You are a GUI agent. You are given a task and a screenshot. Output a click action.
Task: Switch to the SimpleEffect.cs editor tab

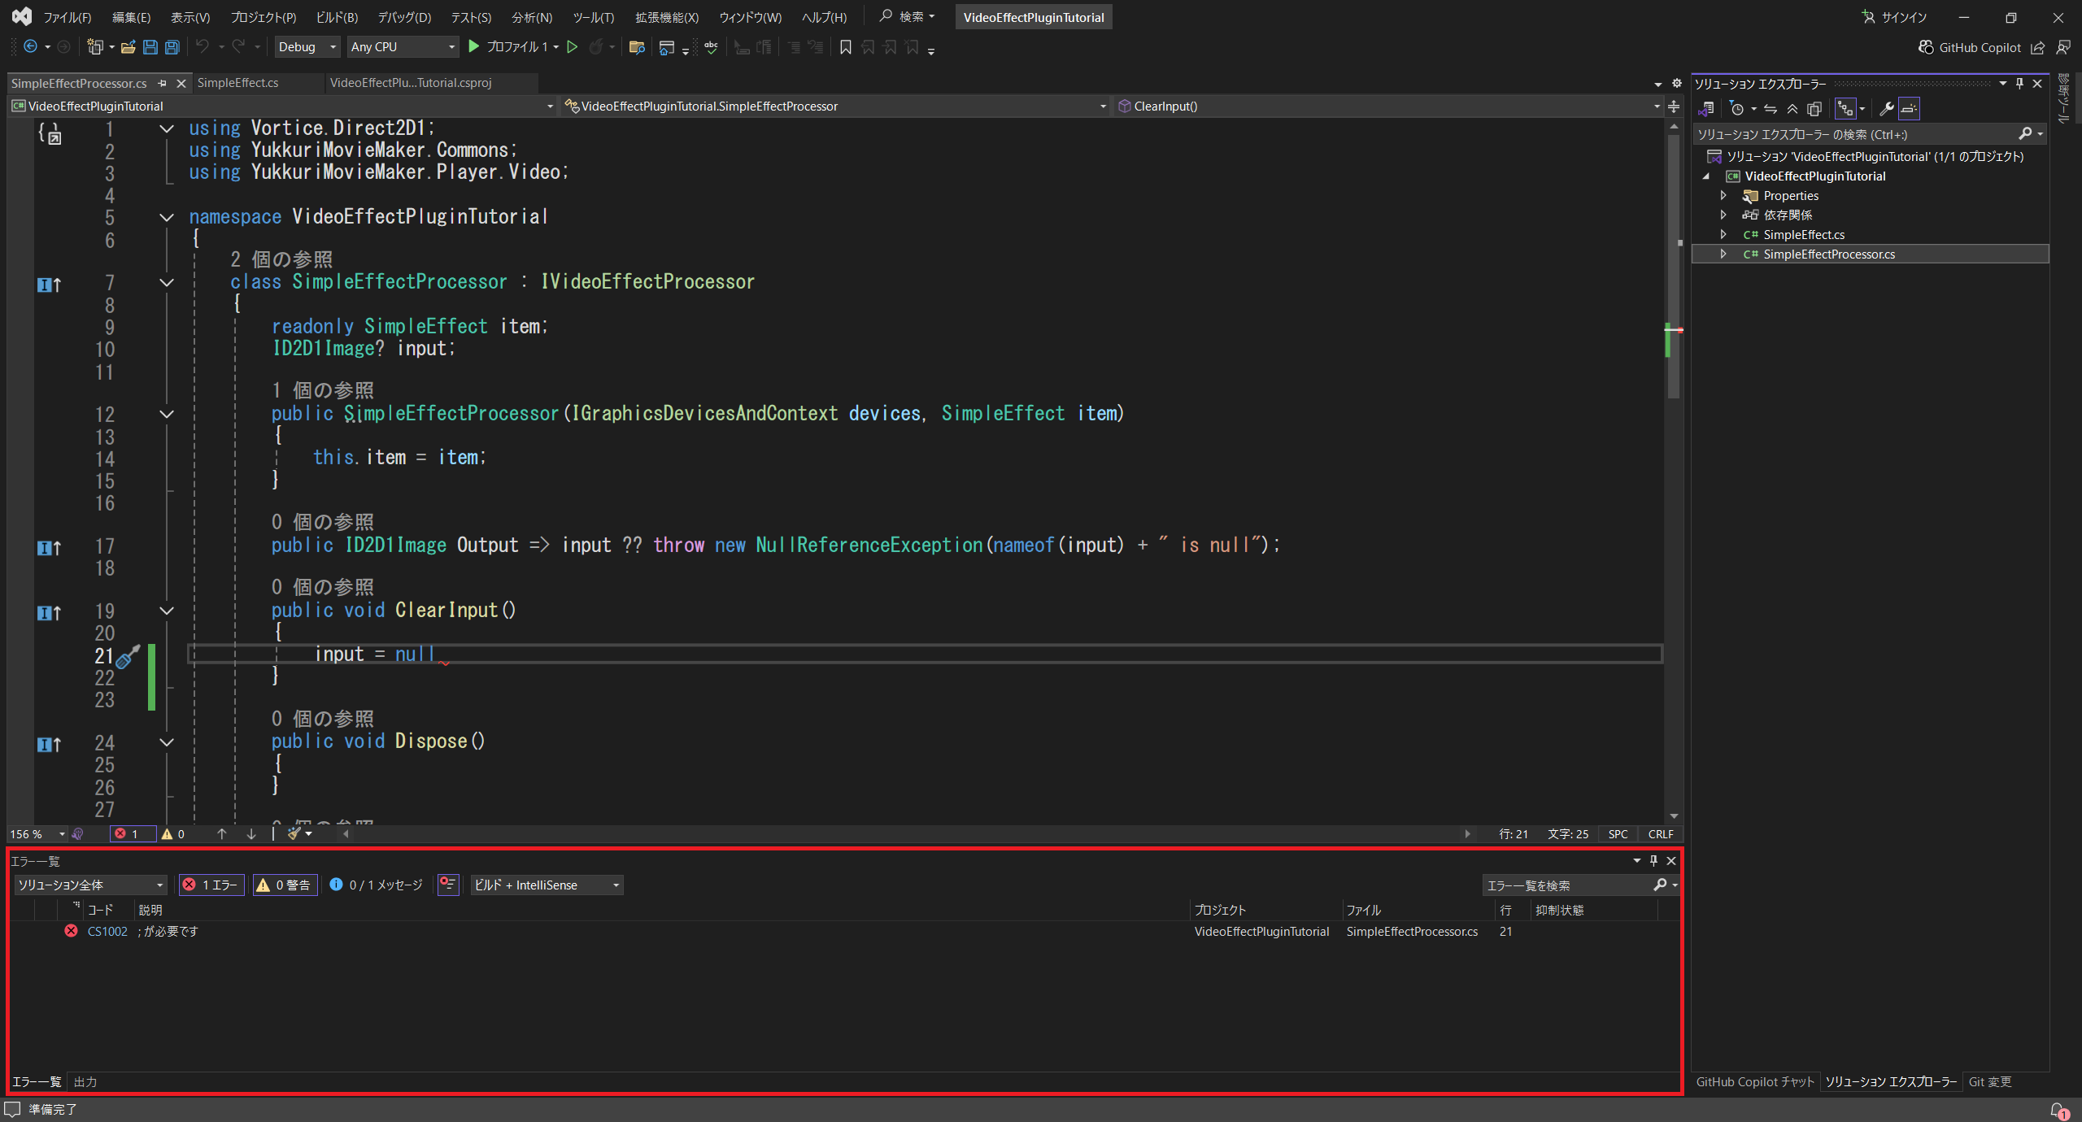(238, 83)
